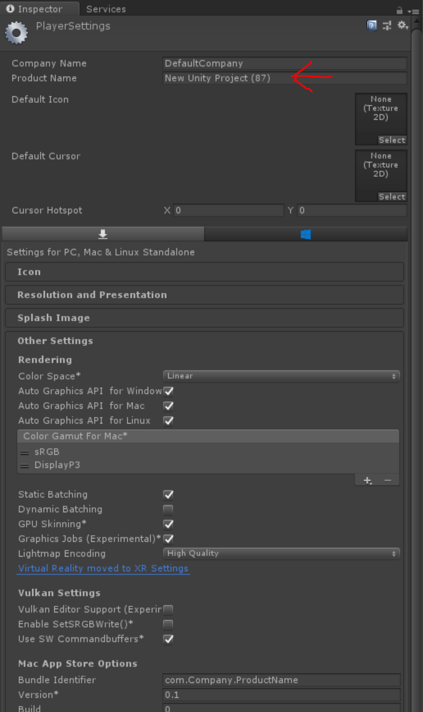Open the Inspector panel options menu icon

tap(413, 10)
